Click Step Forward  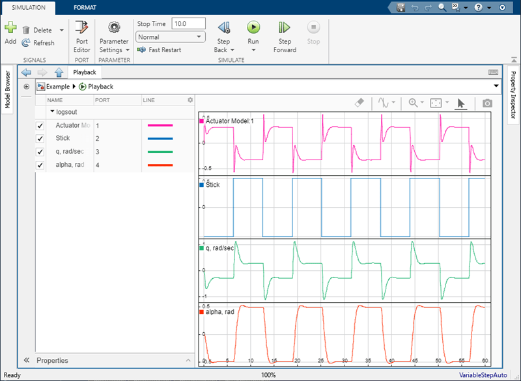[285, 36]
